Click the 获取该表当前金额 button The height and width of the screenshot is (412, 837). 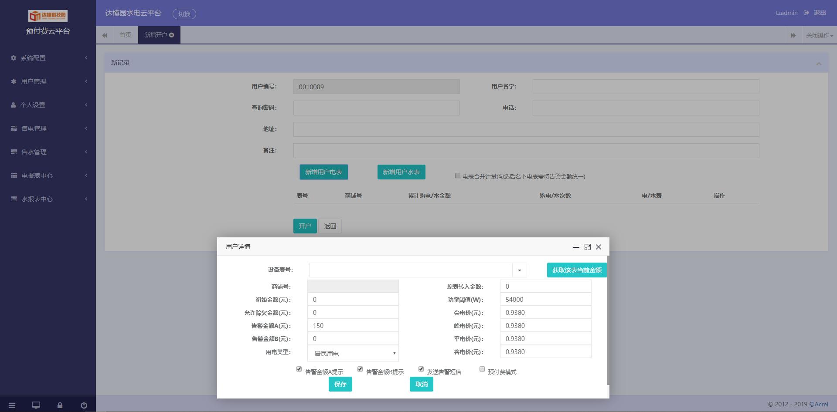(576, 270)
